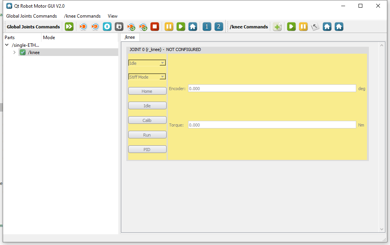Click the Parts column header
390x245 pixels.
tap(22, 38)
